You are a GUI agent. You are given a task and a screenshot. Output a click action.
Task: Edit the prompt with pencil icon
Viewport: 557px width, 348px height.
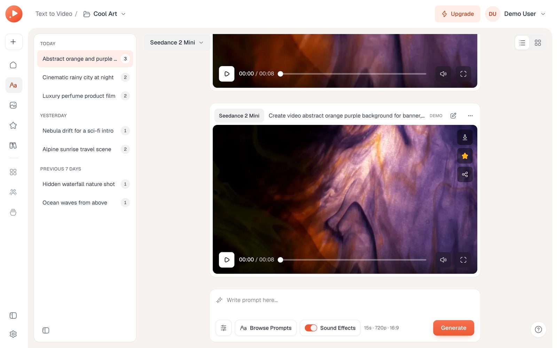[453, 116]
